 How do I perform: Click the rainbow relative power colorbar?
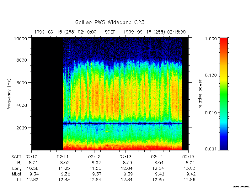click(x=224, y=94)
